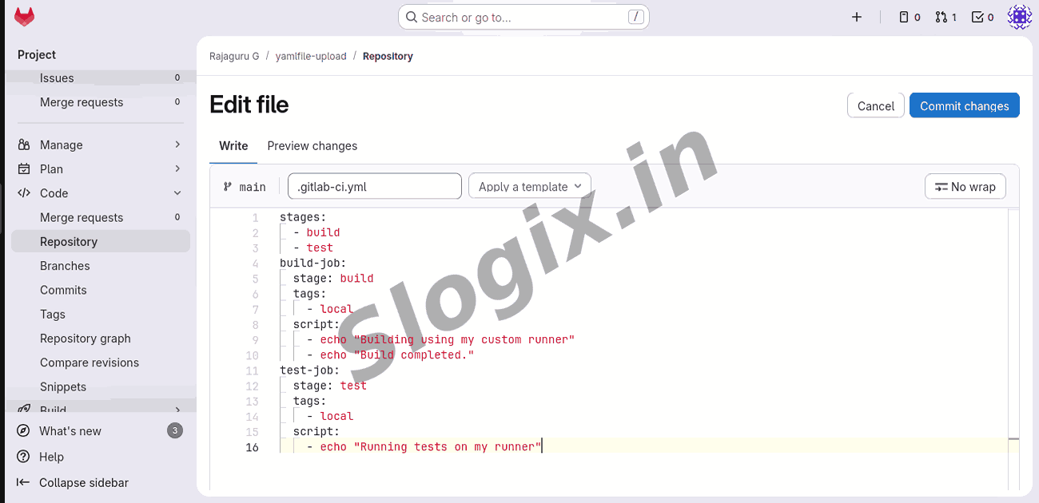The width and height of the screenshot is (1039, 503).
Task: Click the .gitlab-ci.yml filename field
Action: [374, 187]
